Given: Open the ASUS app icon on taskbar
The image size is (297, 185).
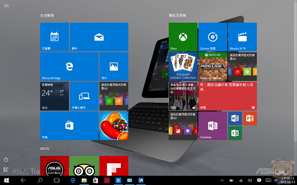Looking at the screenshot, I should tap(141, 180).
